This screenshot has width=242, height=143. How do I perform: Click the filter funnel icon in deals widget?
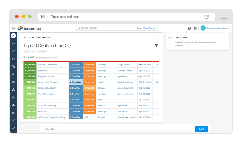pos(156,46)
